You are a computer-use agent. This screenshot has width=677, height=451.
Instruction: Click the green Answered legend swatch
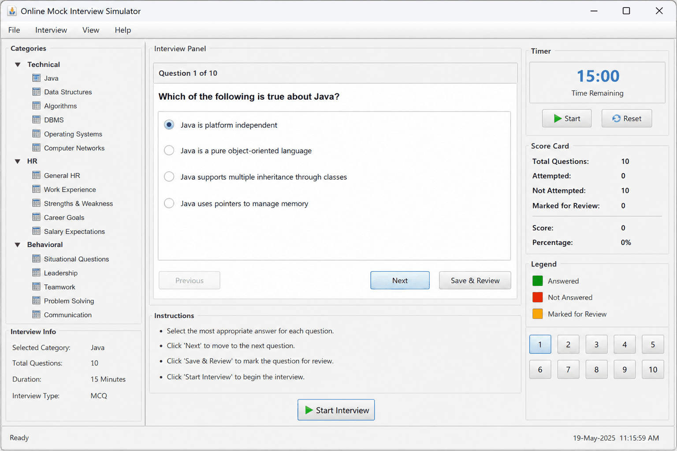(538, 281)
